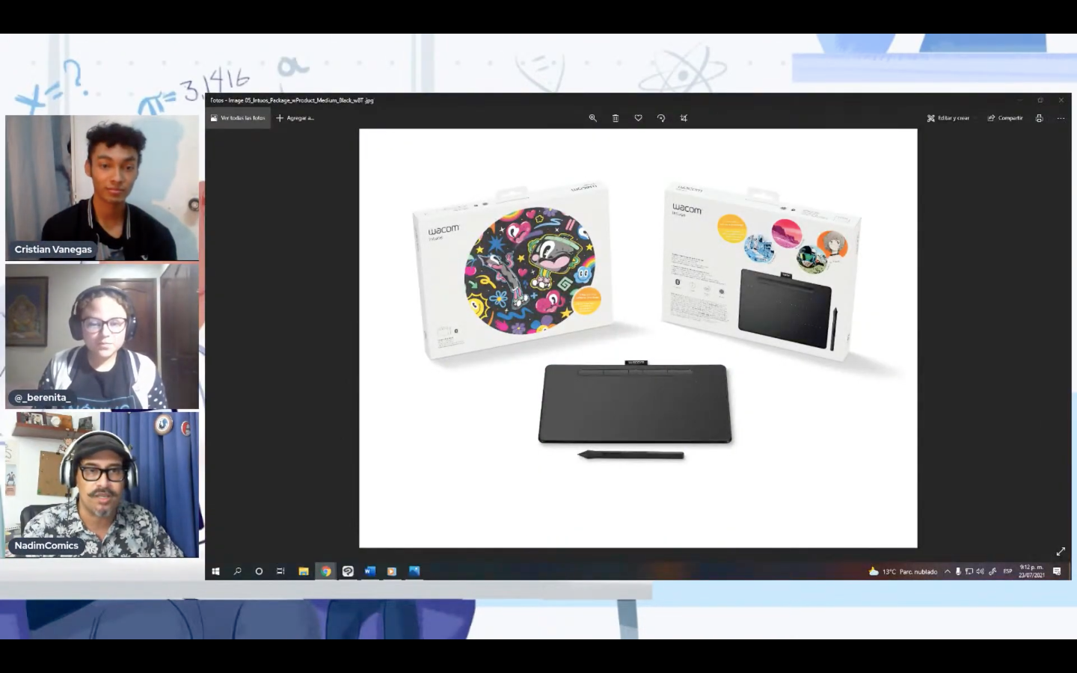
Task: Open the network tray icon
Action: [969, 571]
